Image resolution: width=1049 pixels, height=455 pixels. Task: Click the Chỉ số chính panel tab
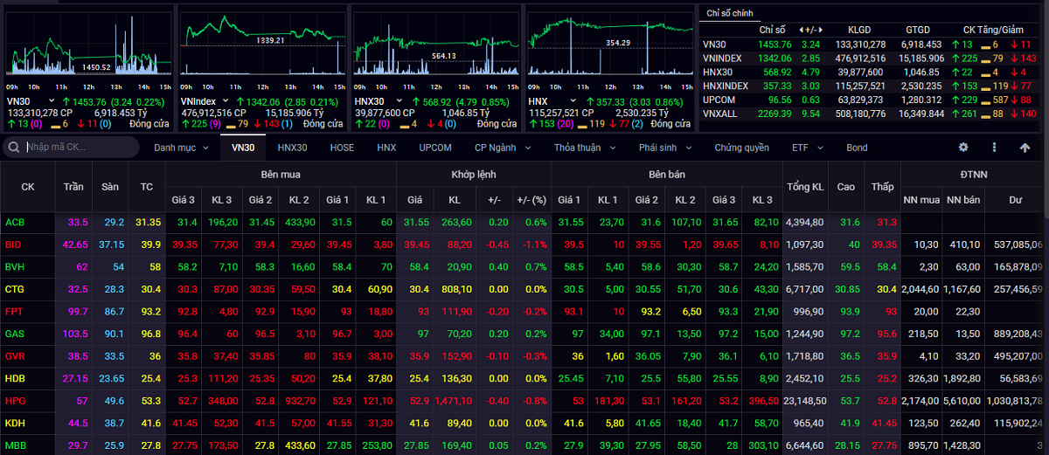point(729,13)
